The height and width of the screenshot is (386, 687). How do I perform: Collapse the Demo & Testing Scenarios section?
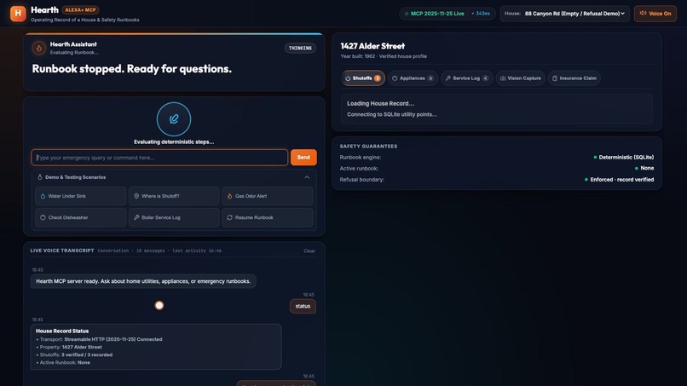pyautogui.click(x=307, y=177)
